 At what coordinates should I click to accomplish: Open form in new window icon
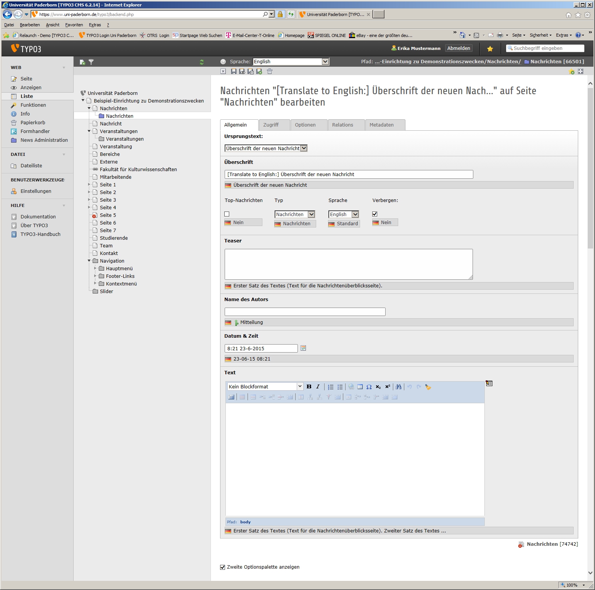(x=581, y=71)
